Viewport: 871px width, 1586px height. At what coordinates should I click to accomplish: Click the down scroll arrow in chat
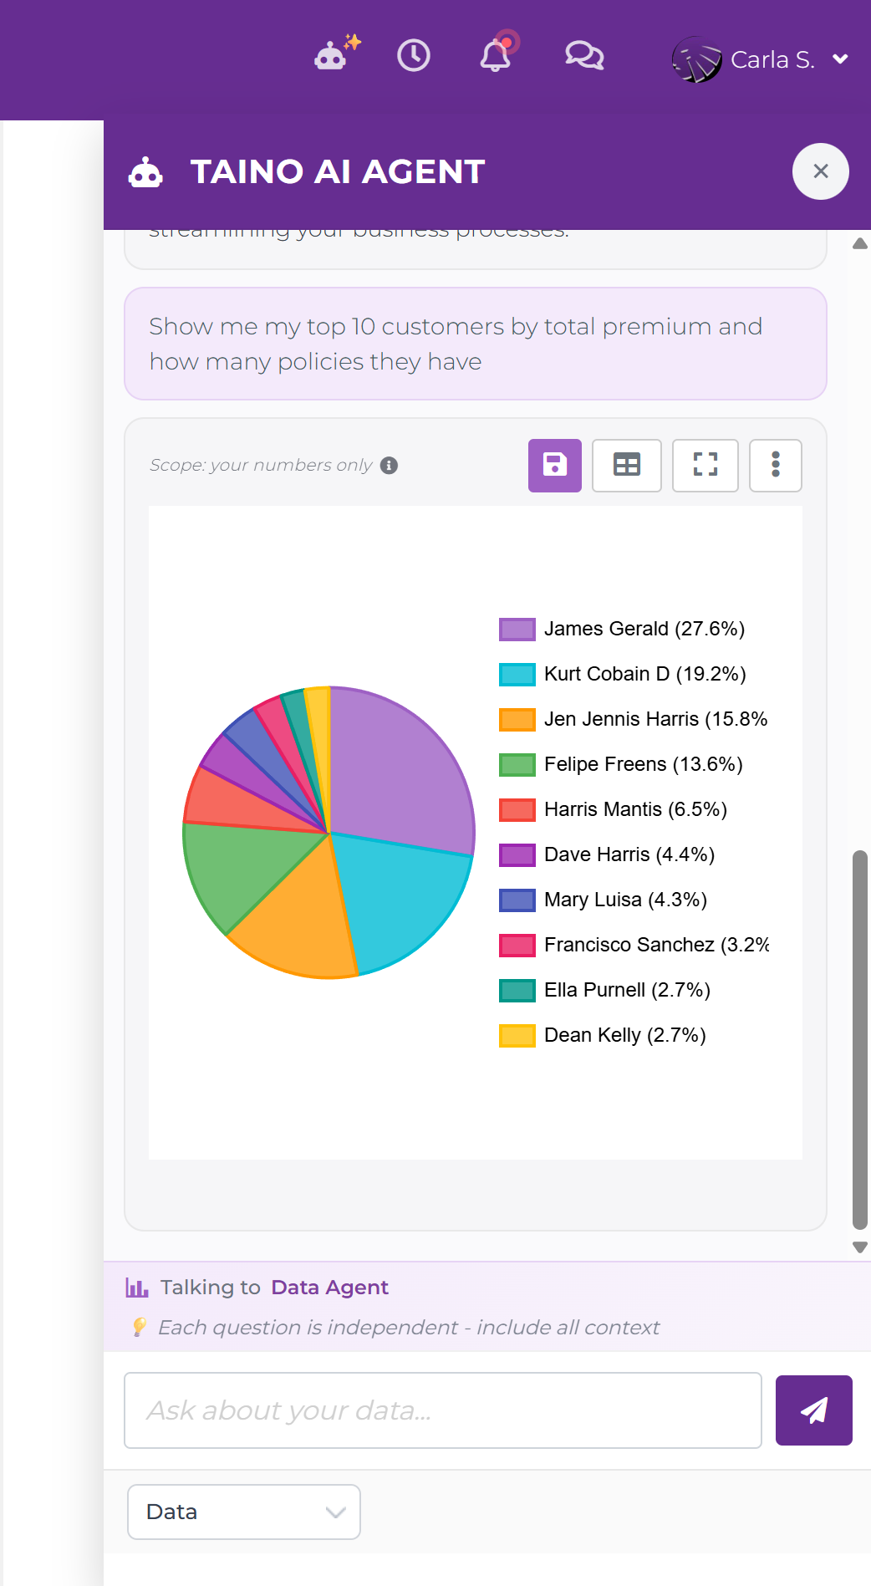[x=859, y=1247]
